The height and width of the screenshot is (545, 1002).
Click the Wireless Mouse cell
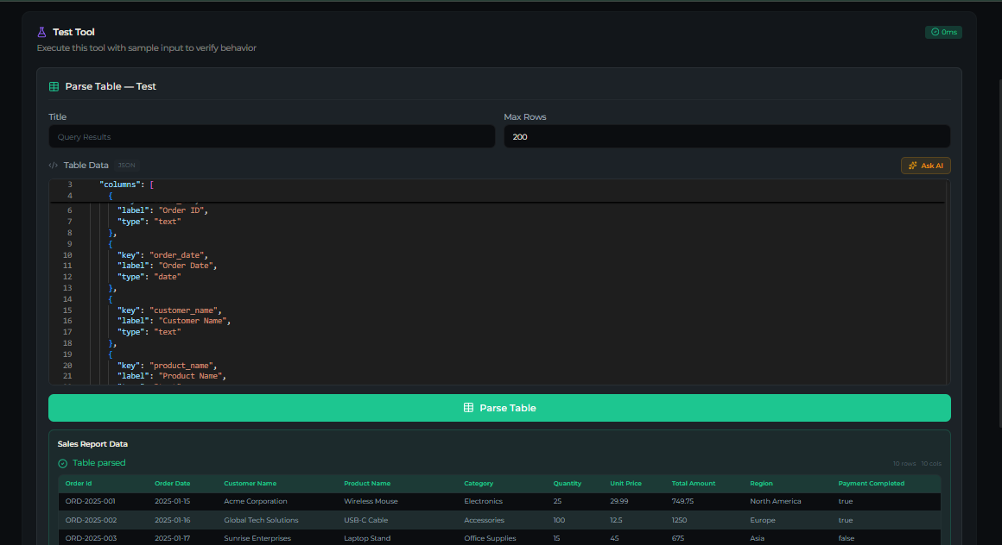pos(371,501)
